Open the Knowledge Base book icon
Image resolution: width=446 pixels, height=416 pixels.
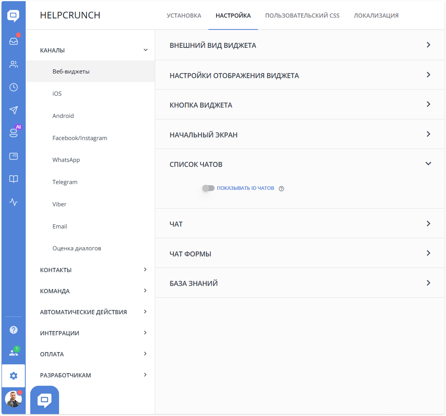tap(14, 179)
